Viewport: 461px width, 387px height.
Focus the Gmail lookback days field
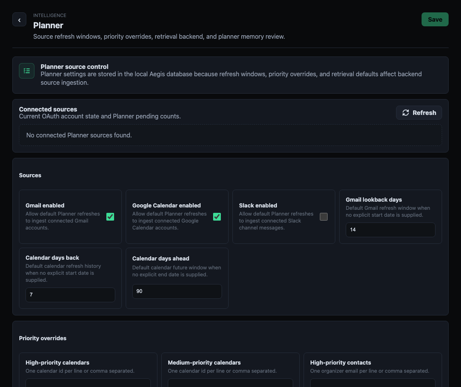point(391,230)
